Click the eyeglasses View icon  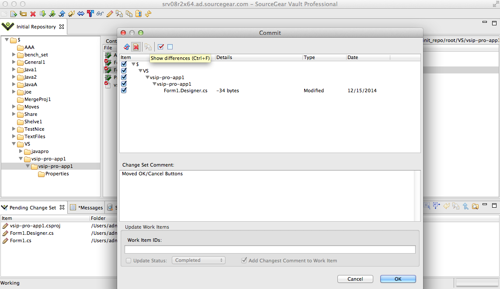100,14
